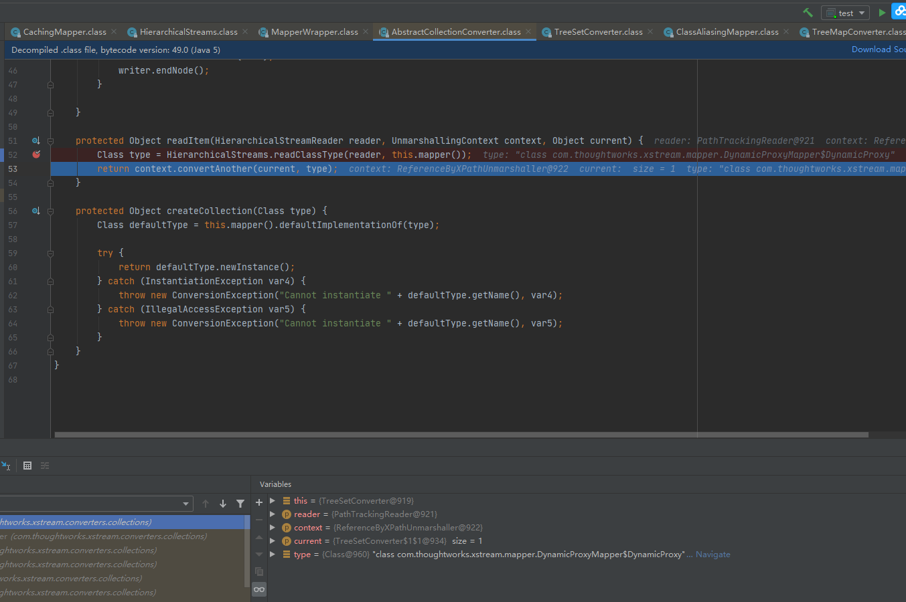
Task: Click the editor horizontal scrollbar
Action: (461, 435)
